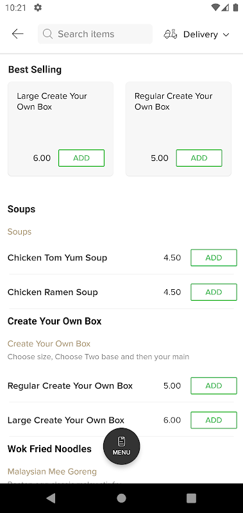Image resolution: width=243 pixels, height=513 pixels.
Task: Tap the settings gear in status bar
Action: click(x=38, y=8)
